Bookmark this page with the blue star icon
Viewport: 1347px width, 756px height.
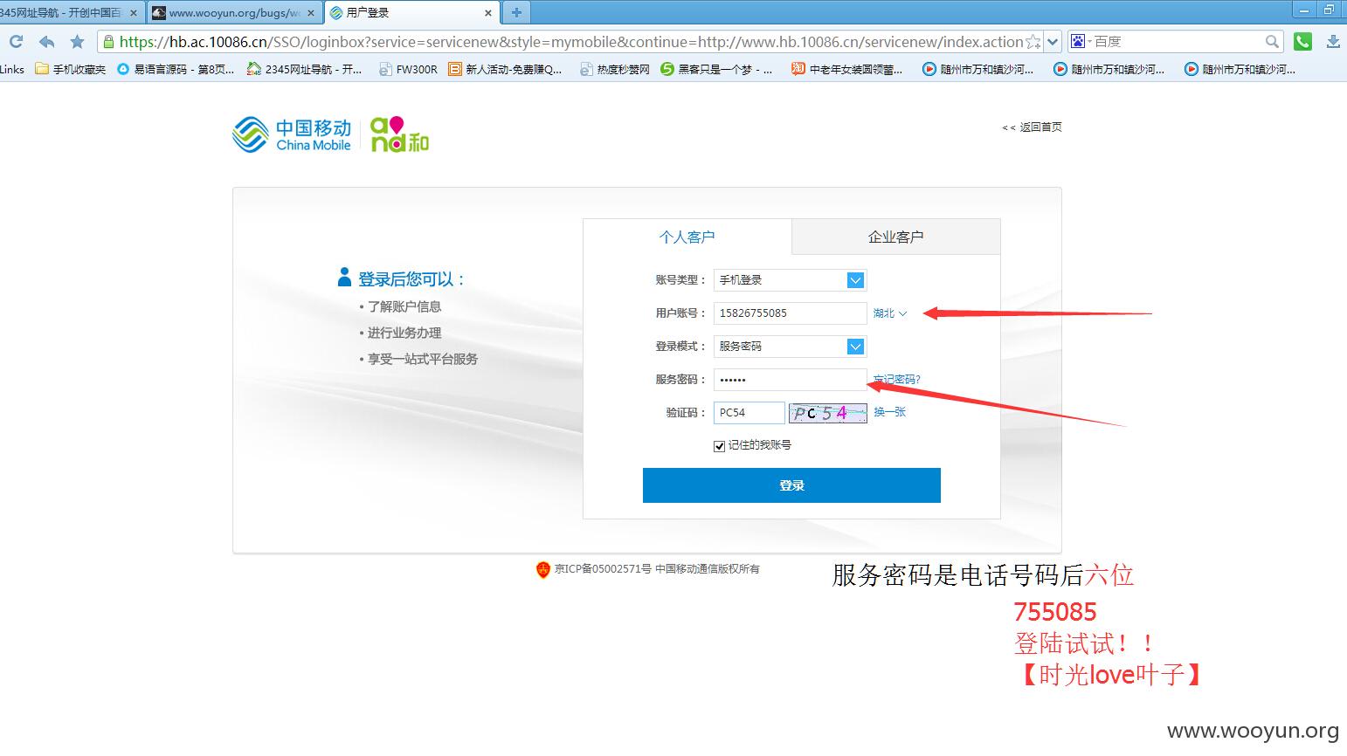(x=77, y=41)
